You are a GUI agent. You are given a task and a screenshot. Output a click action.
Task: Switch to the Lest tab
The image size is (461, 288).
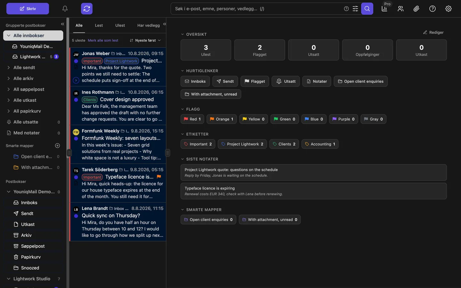pos(99,25)
